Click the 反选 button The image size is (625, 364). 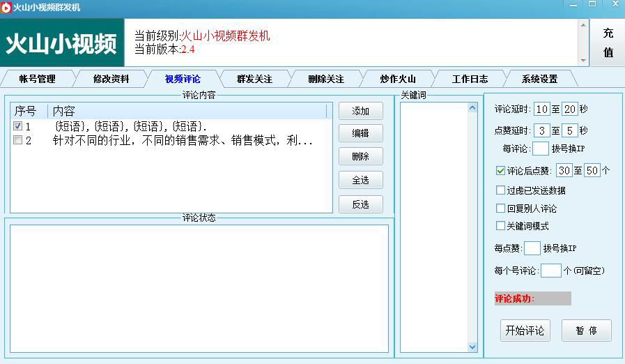361,204
